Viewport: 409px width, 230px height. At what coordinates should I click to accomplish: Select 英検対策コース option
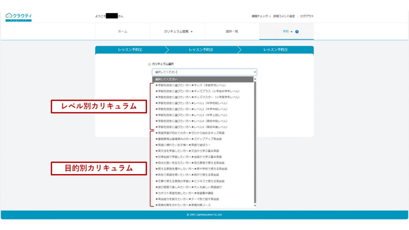(x=183, y=205)
